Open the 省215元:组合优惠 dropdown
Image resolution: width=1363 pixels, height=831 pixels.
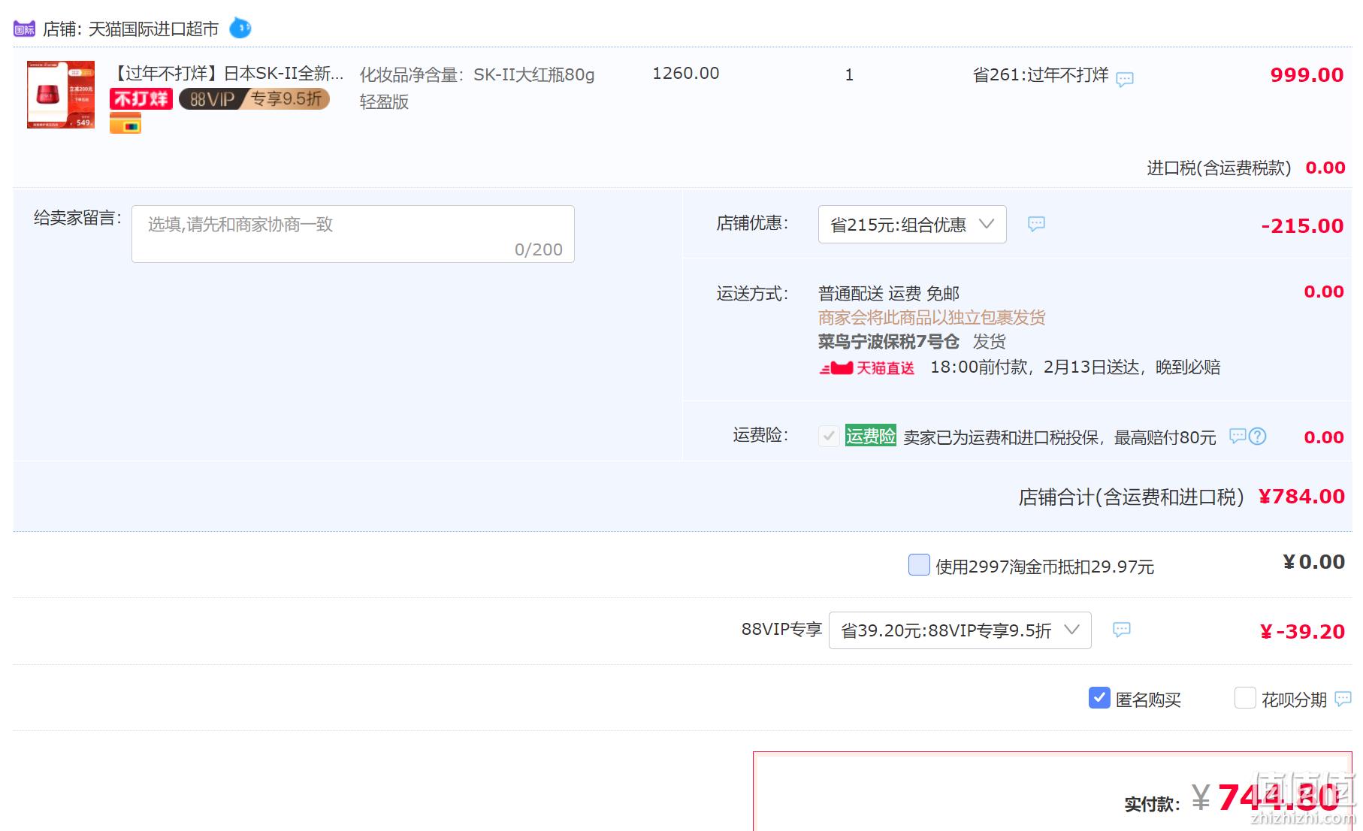point(912,225)
